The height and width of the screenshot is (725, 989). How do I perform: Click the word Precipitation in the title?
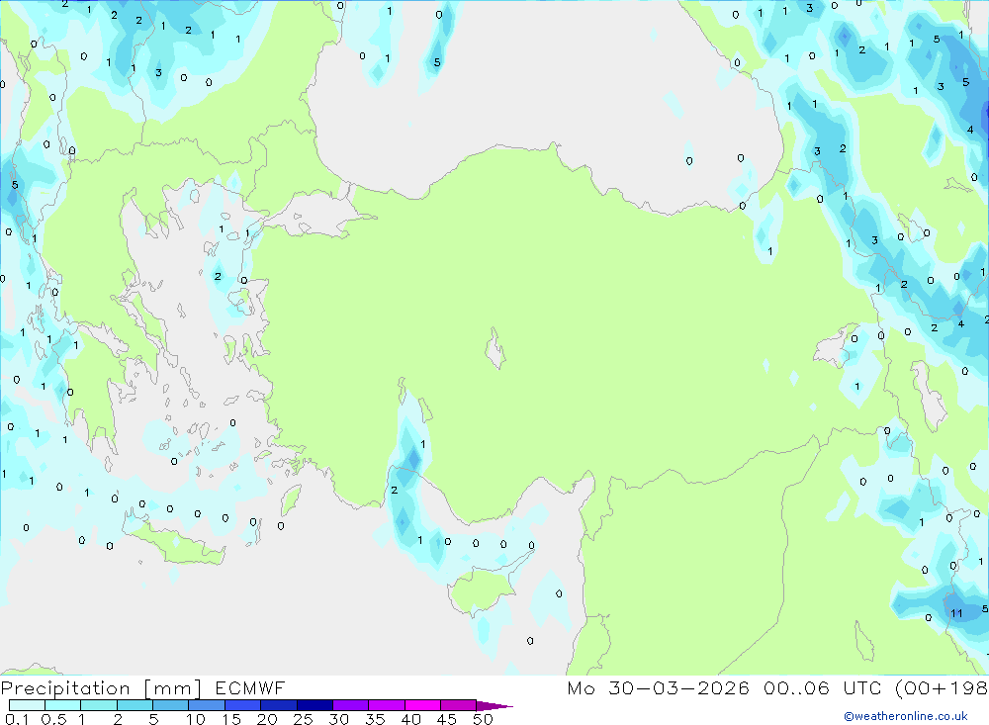coord(65,687)
